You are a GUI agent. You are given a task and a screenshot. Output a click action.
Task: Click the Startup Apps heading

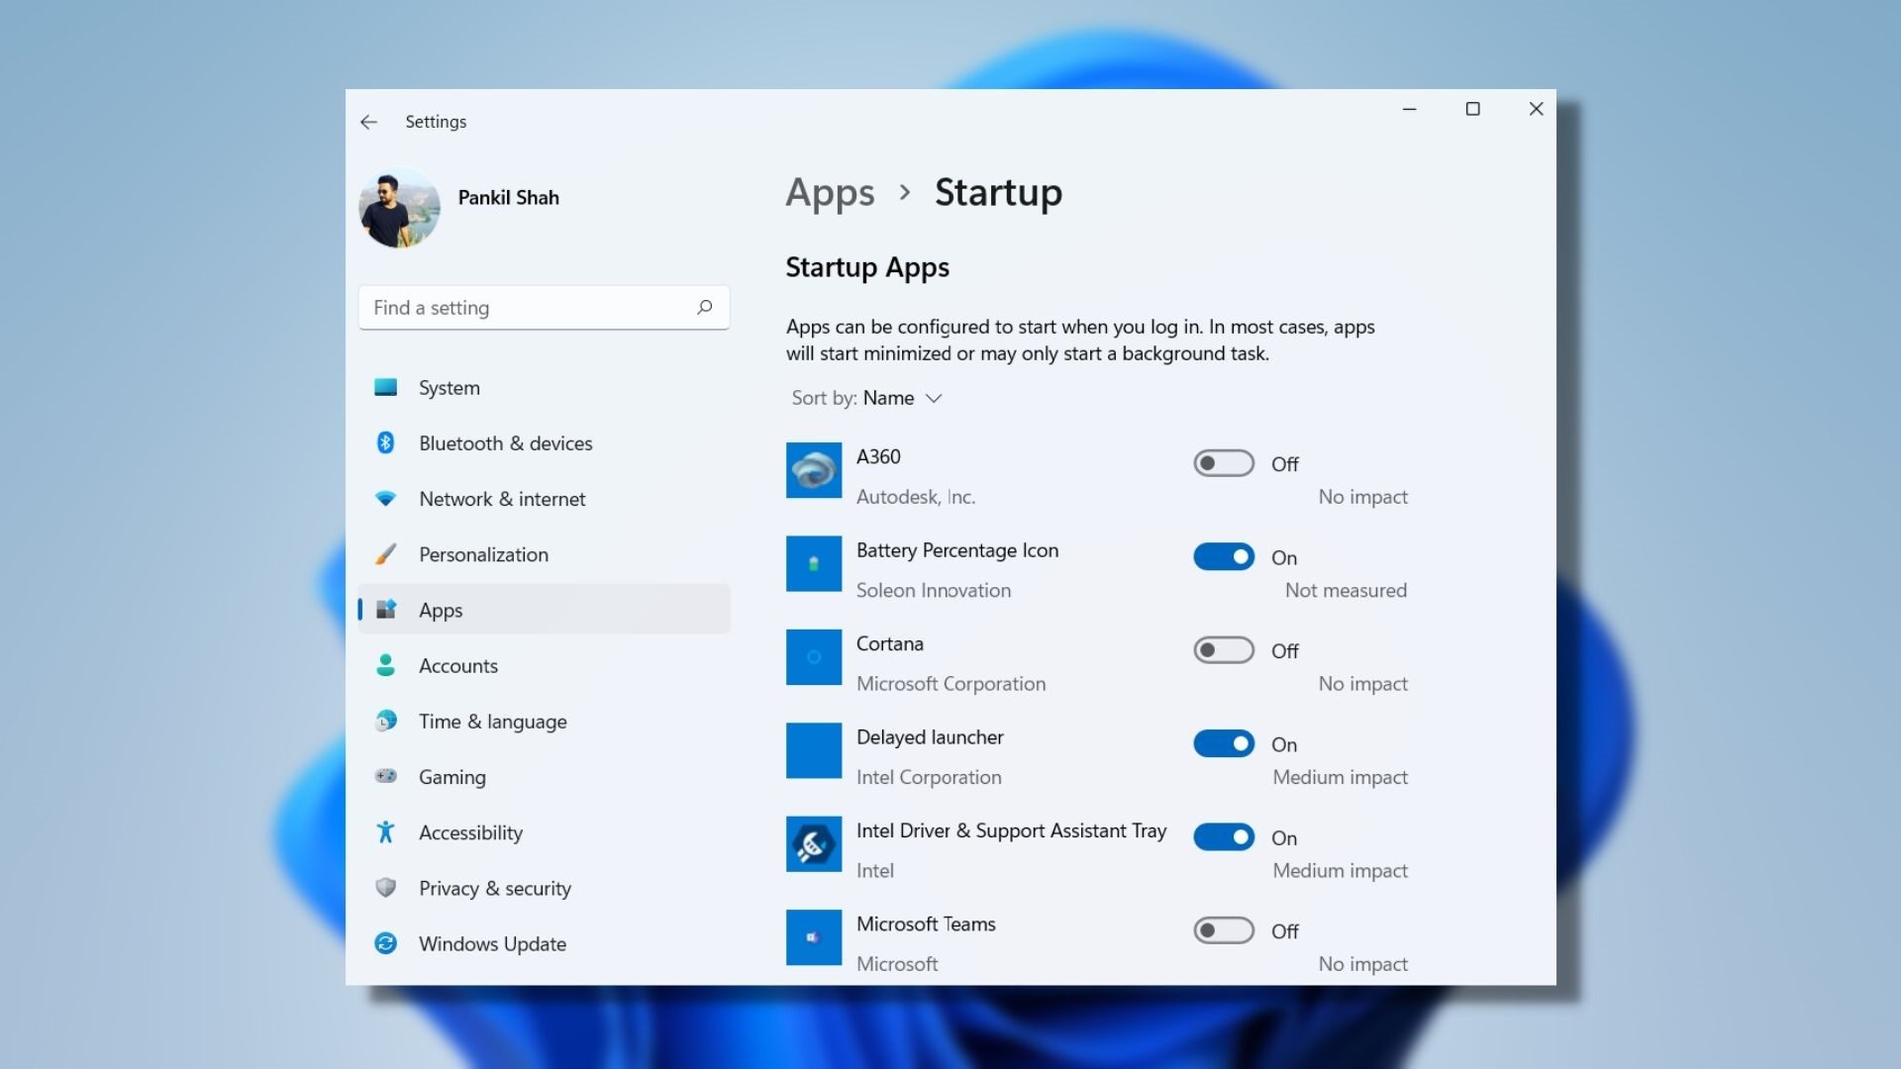click(867, 267)
